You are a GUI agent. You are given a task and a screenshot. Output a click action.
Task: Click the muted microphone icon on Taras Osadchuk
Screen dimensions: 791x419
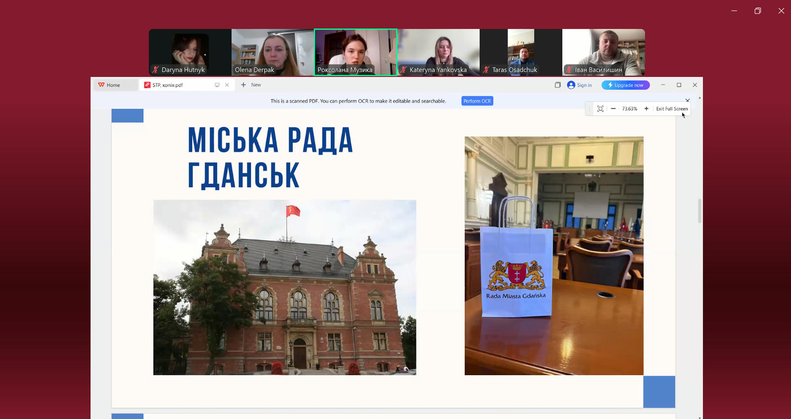coord(486,70)
